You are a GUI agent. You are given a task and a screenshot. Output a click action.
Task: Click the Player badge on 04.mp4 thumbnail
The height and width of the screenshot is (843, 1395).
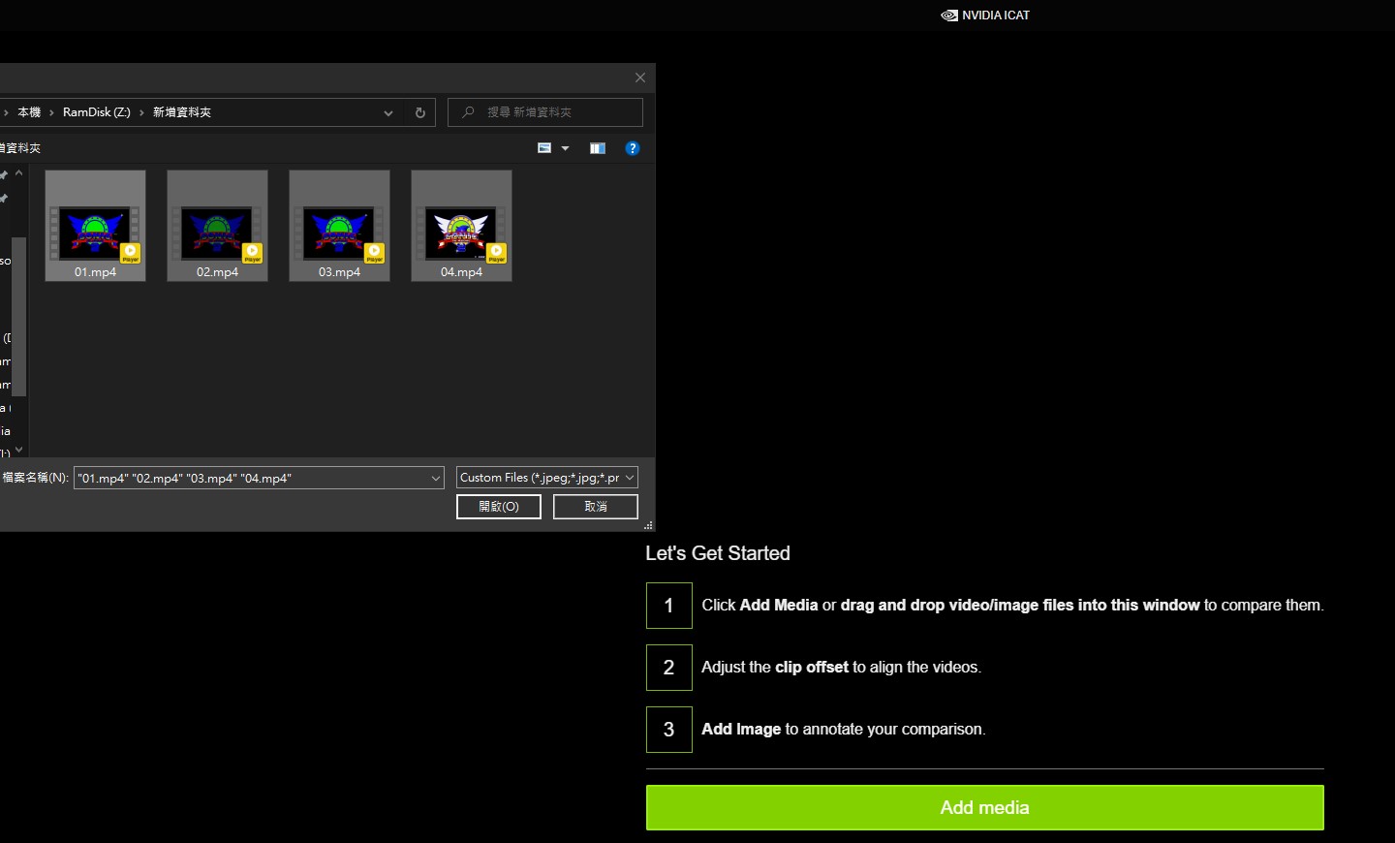[x=497, y=253]
